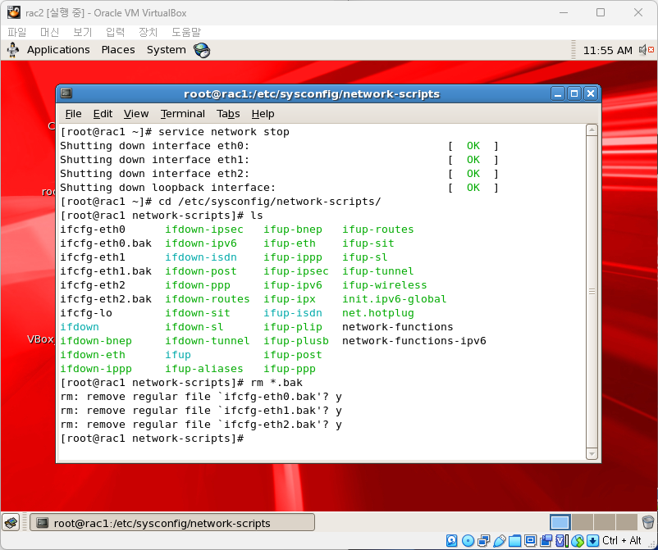The height and width of the screenshot is (550, 658).
Task: Select the terminal task in bottom panel
Action: click(x=172, y=523)
